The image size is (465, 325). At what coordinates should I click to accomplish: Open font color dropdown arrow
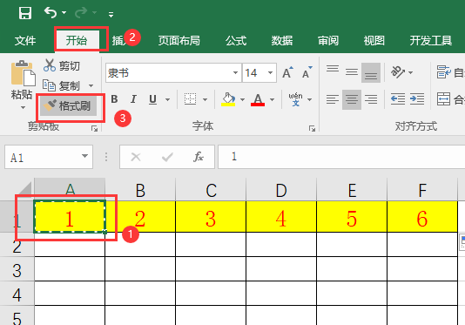(x=272, y=99)
